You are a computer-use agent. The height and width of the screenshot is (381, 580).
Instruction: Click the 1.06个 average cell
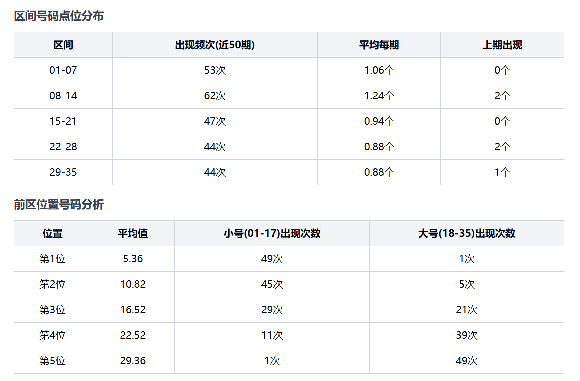[x=379, y=70]
